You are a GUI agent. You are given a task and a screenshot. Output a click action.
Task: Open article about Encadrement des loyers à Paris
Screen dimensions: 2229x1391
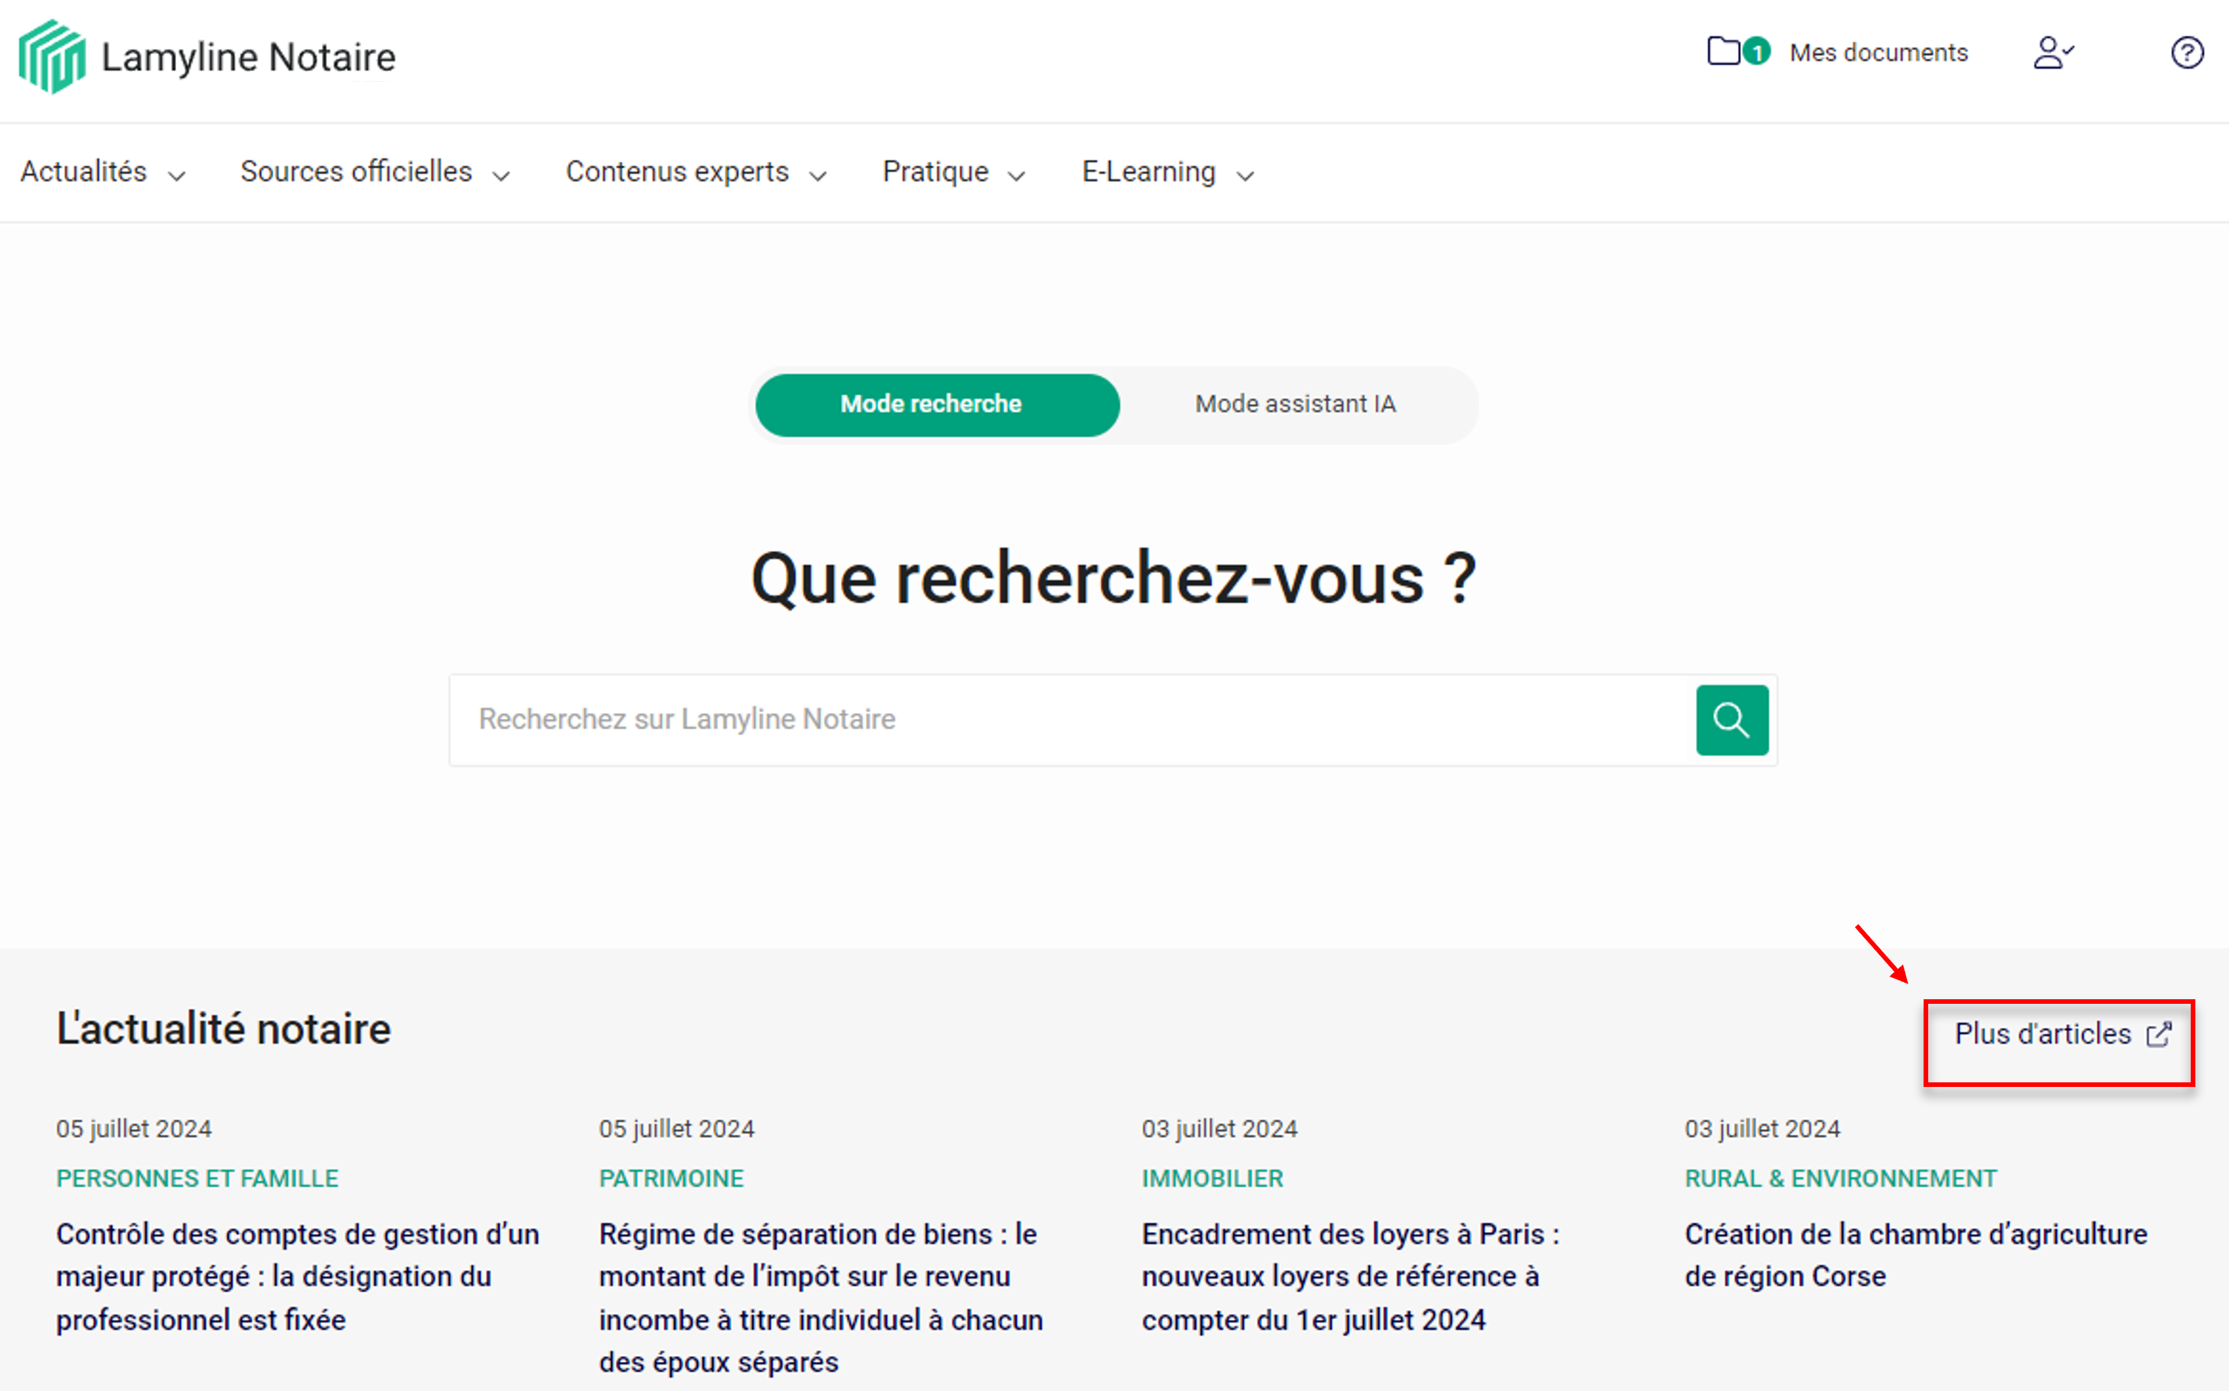(1350, 1276)
